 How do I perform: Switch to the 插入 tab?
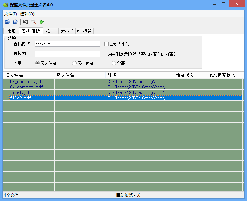pyautogui.click(x=51, y=31)
